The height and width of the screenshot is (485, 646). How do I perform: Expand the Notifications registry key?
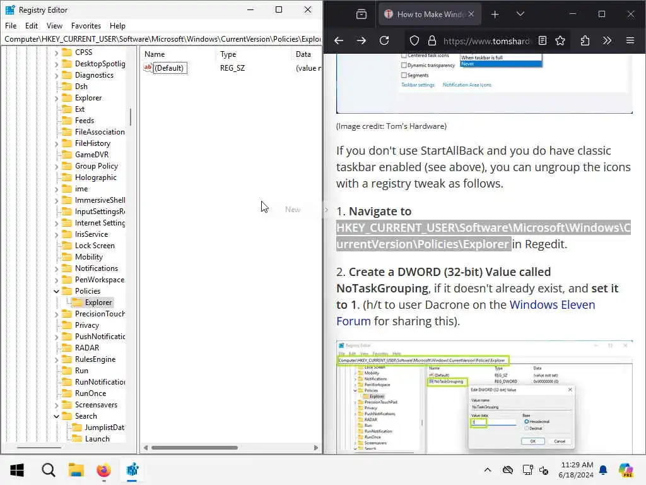pyautogui.click(x=56, y=268)
